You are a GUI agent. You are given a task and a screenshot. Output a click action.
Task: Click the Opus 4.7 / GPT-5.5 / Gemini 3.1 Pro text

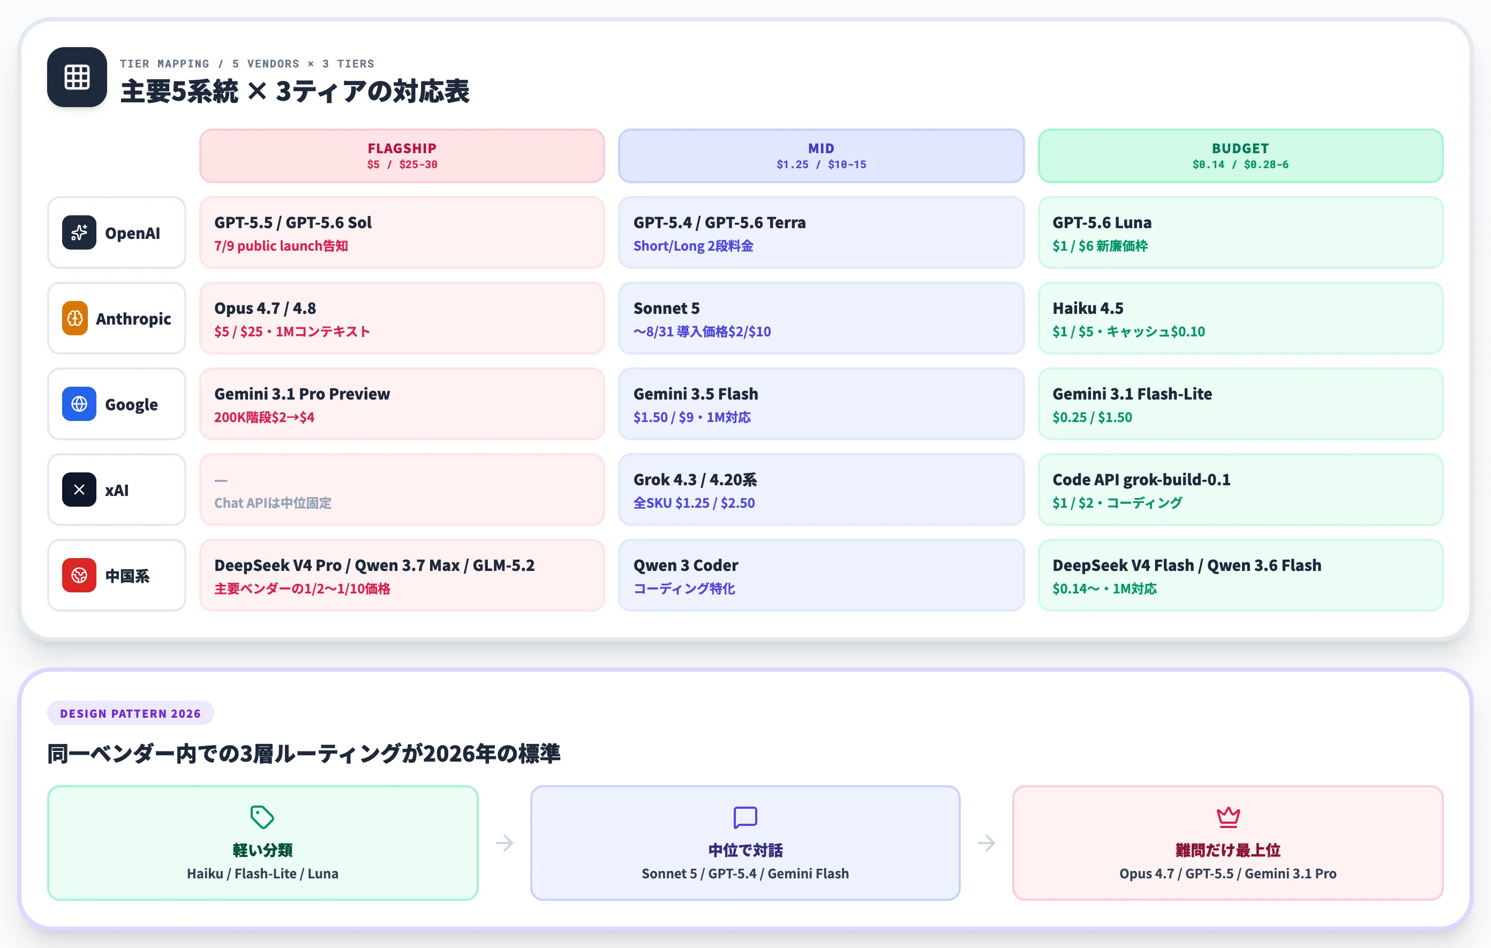tap(1228, 874)
